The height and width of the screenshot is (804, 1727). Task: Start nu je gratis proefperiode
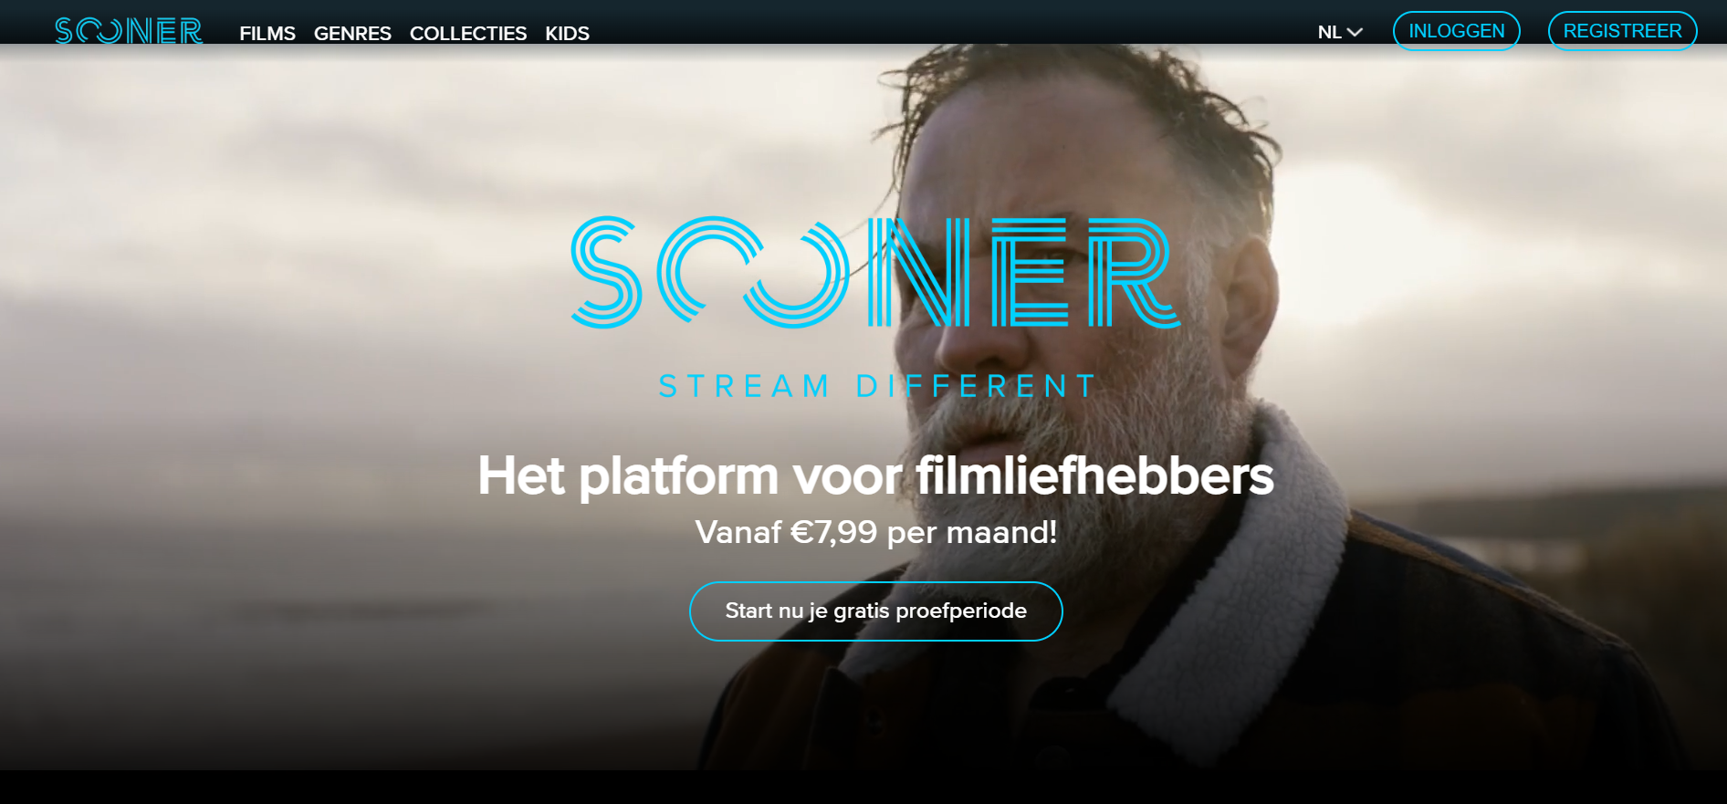875,611
